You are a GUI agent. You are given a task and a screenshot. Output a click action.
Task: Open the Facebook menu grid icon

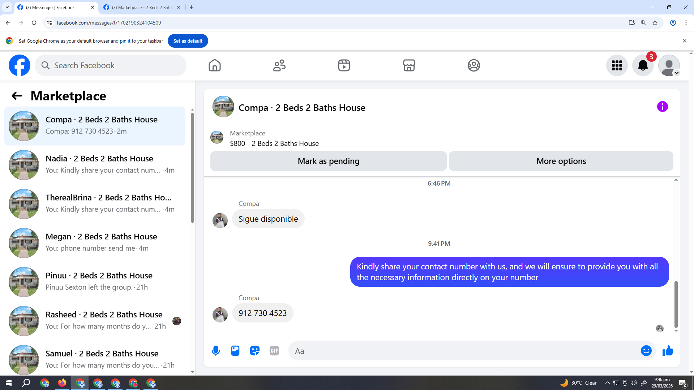click(x=617, y=65)
